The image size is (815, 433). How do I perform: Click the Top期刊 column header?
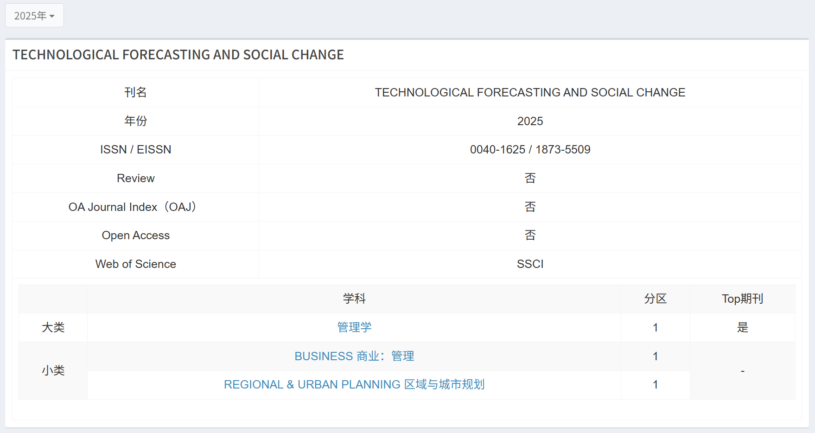coord(742,299)
